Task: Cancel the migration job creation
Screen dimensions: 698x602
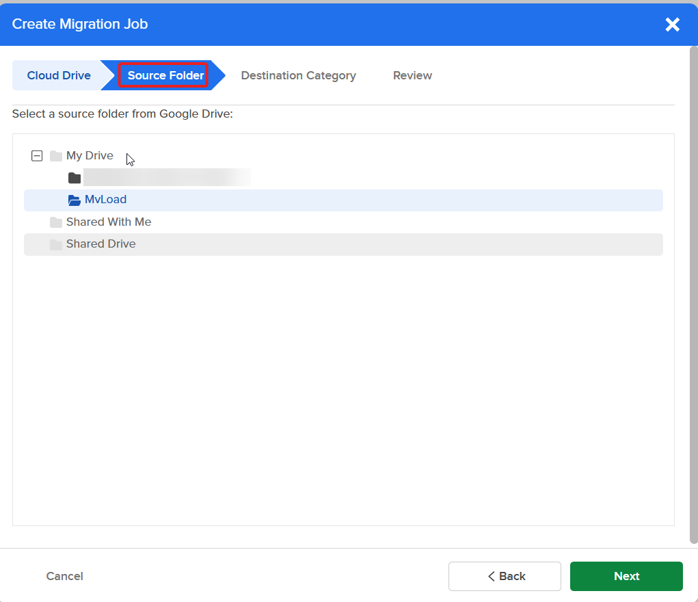Action: tap(64, 576)
